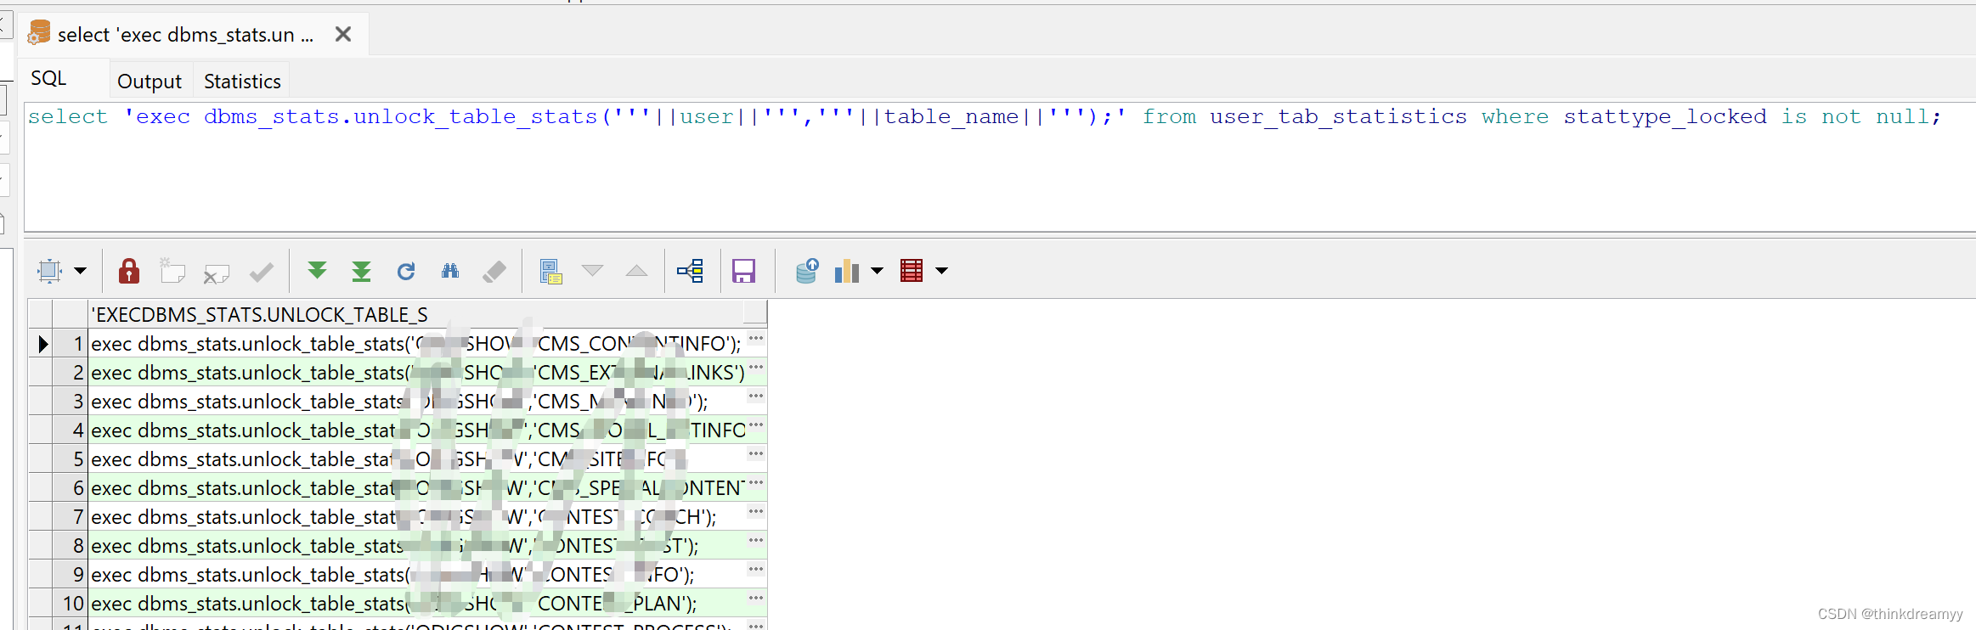Click the purple save results icon

click(743, 271)
